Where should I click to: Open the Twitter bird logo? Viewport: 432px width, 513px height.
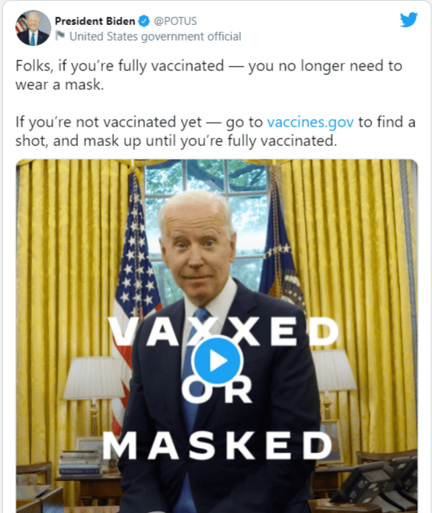(409, 20)
